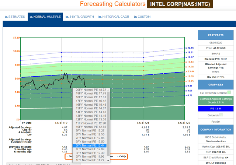Screen dimensions: 236x165
Task: Choose 19FY Normal PE 17.79
Action: [91, 94]
